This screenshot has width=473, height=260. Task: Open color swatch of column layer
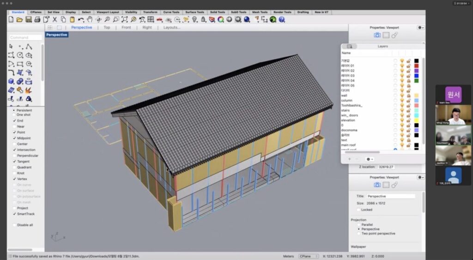click(416, 100)
